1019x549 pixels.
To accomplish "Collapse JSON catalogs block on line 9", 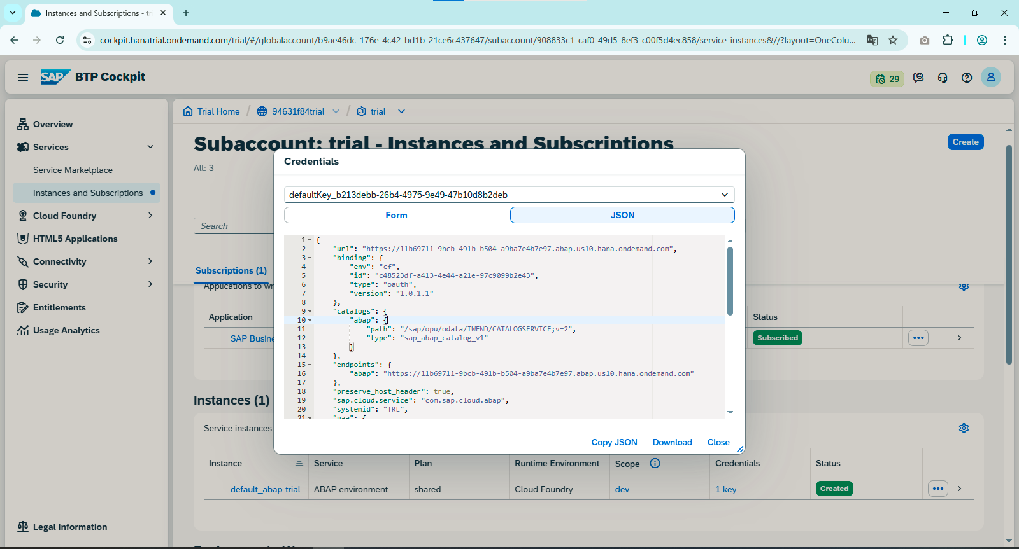I will click(310, 312).
